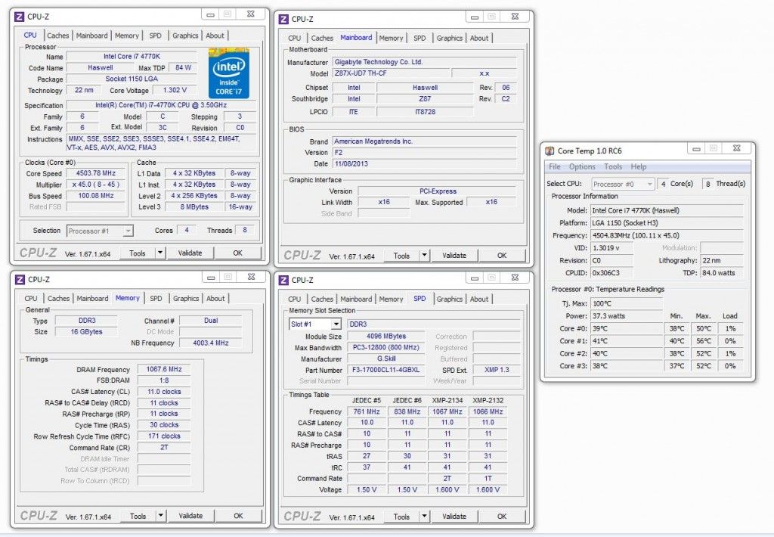Open the Mainboard tab in the Memory Slot Selection window
The image size is (774, 537).
tap(356, 299)
